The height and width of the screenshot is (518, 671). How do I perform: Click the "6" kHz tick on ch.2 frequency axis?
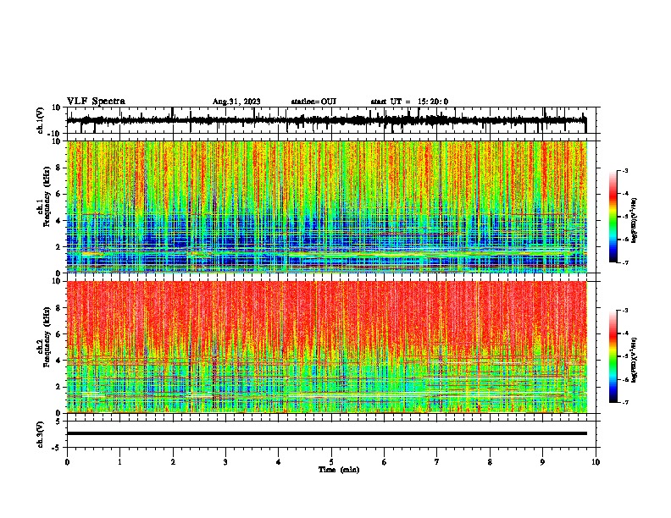[x=59, y=334]
